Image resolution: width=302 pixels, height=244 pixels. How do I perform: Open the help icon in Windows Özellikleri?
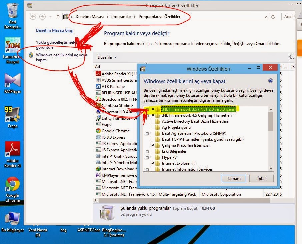(x=271, y=81)
